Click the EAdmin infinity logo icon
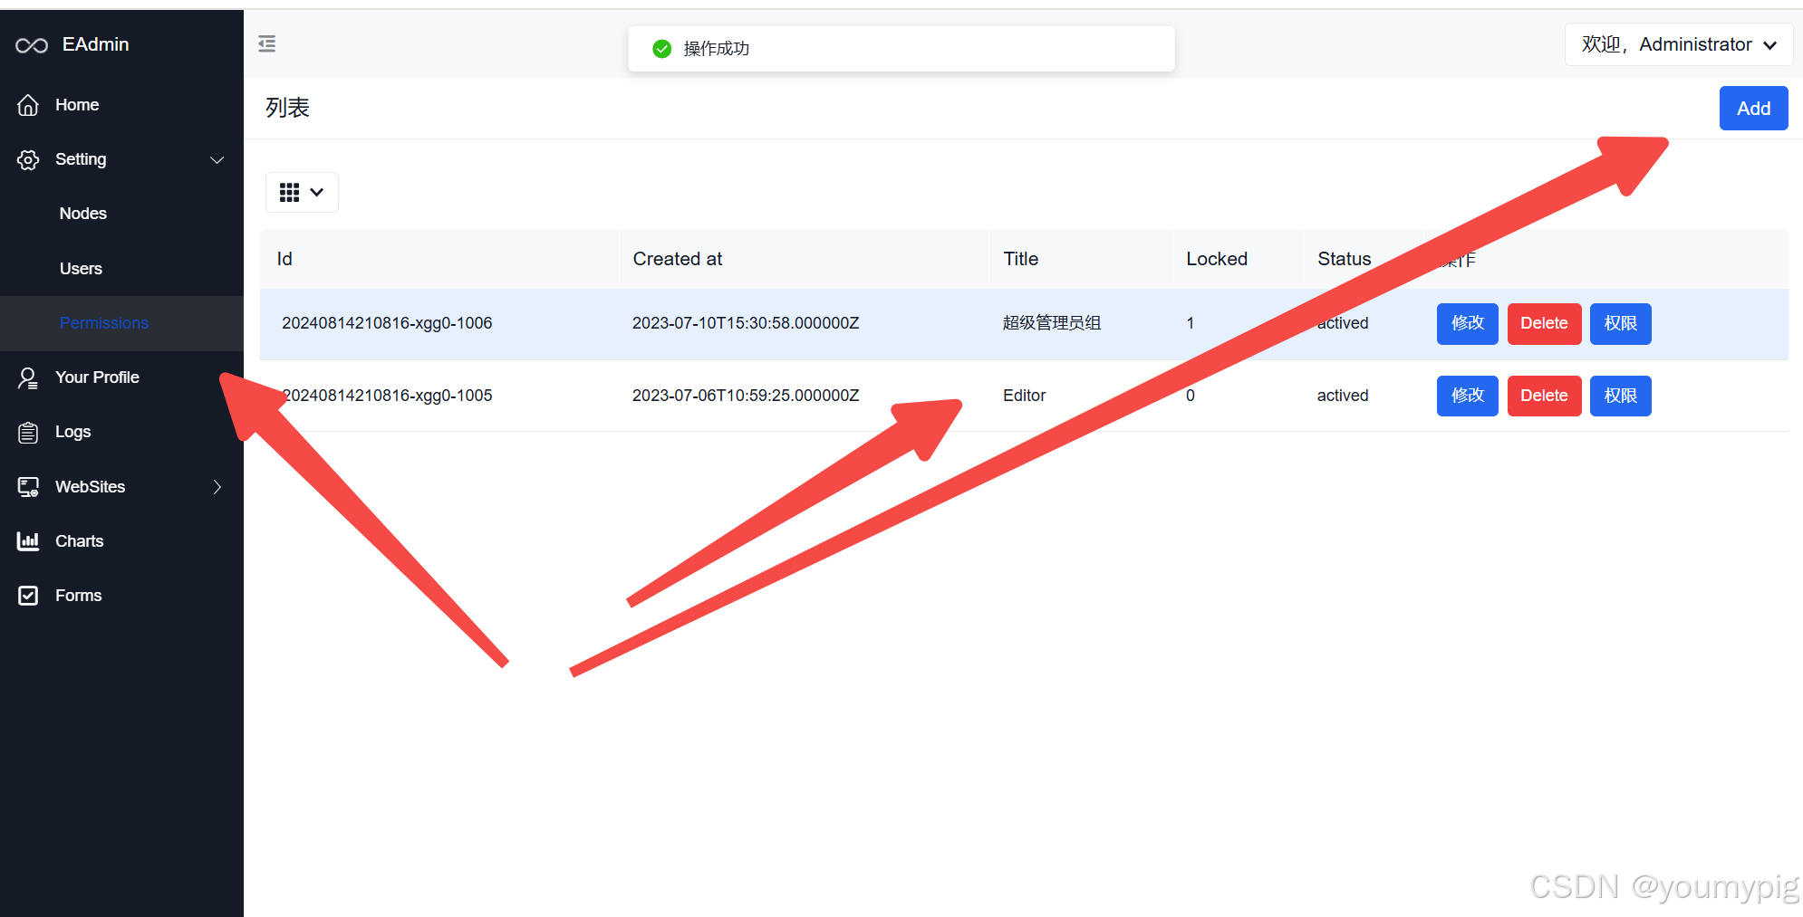Screen dimensions: 1803x917 pyautogui.click(x=32, y=45)
